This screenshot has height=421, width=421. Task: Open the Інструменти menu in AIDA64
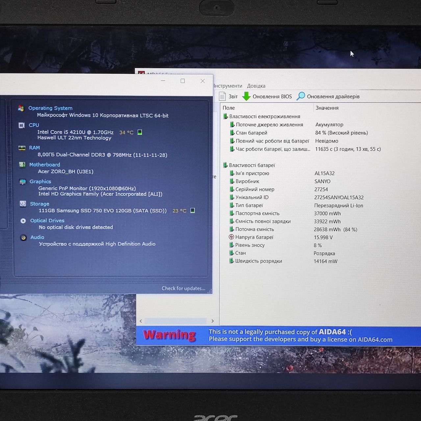pos(228,86)
